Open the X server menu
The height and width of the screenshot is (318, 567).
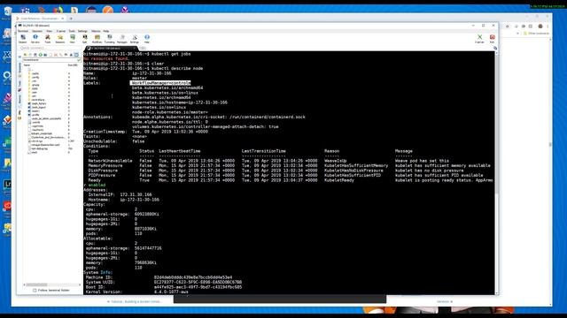point(61,31)
